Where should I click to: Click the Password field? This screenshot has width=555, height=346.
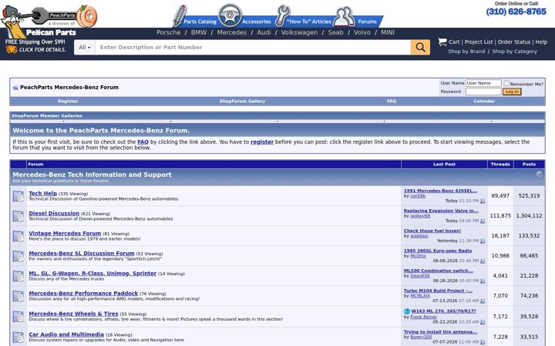483,91
